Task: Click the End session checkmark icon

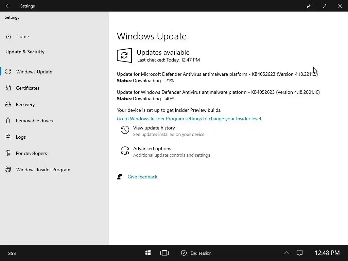Action: pos(184,253)
